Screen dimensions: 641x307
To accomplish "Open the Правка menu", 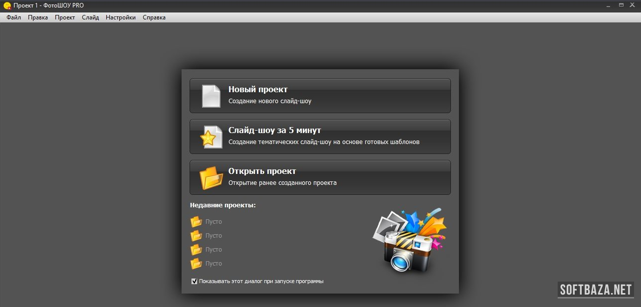I will pyautogui.click(x=38, y=17).
